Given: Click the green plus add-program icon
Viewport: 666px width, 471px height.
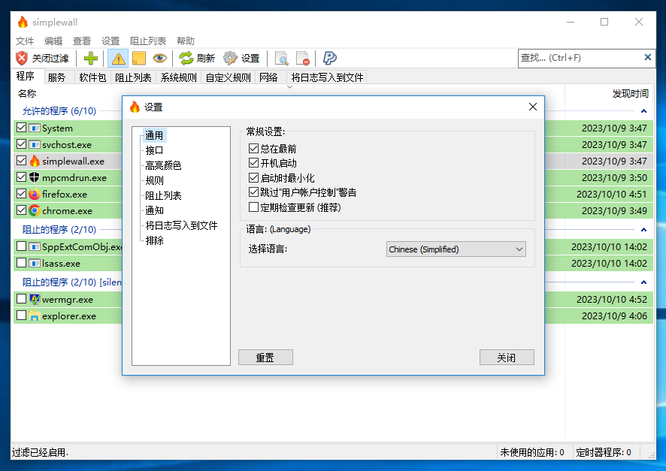Looking at the screenshot, I should pyautogui.click(x=91, y=58).
